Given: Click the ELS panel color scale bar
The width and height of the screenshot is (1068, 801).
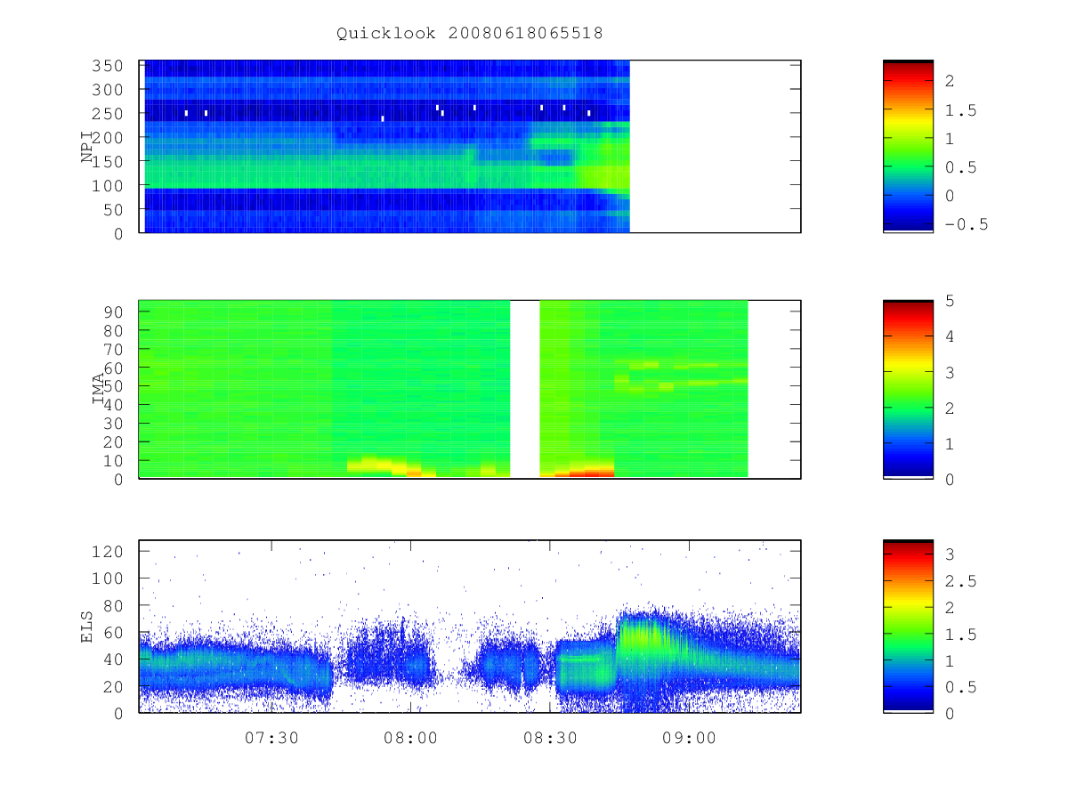Looking at the screenshot, I should click(908, 627).
